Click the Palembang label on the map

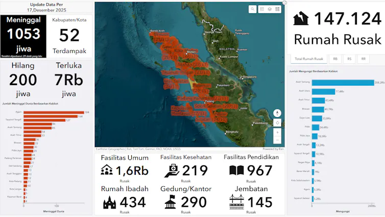(x=260, y=123)
